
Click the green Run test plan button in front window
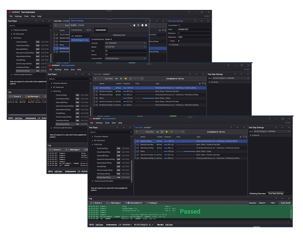(162, 131)
